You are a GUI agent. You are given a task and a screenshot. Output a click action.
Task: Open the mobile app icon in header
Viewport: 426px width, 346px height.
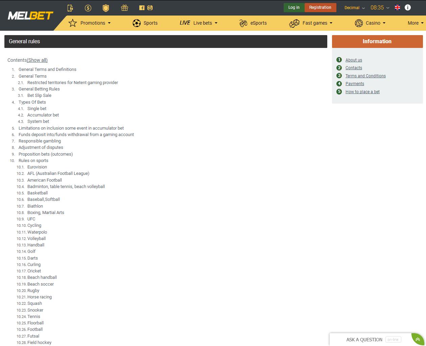(70, 8)
